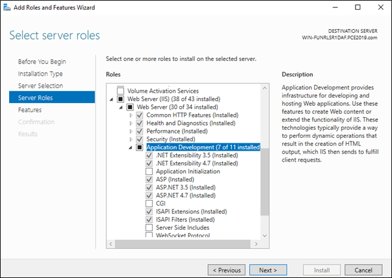Select the Server Selection step

[40, 85]
